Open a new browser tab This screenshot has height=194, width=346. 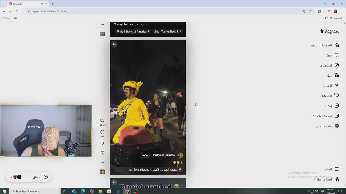(52, 4)
